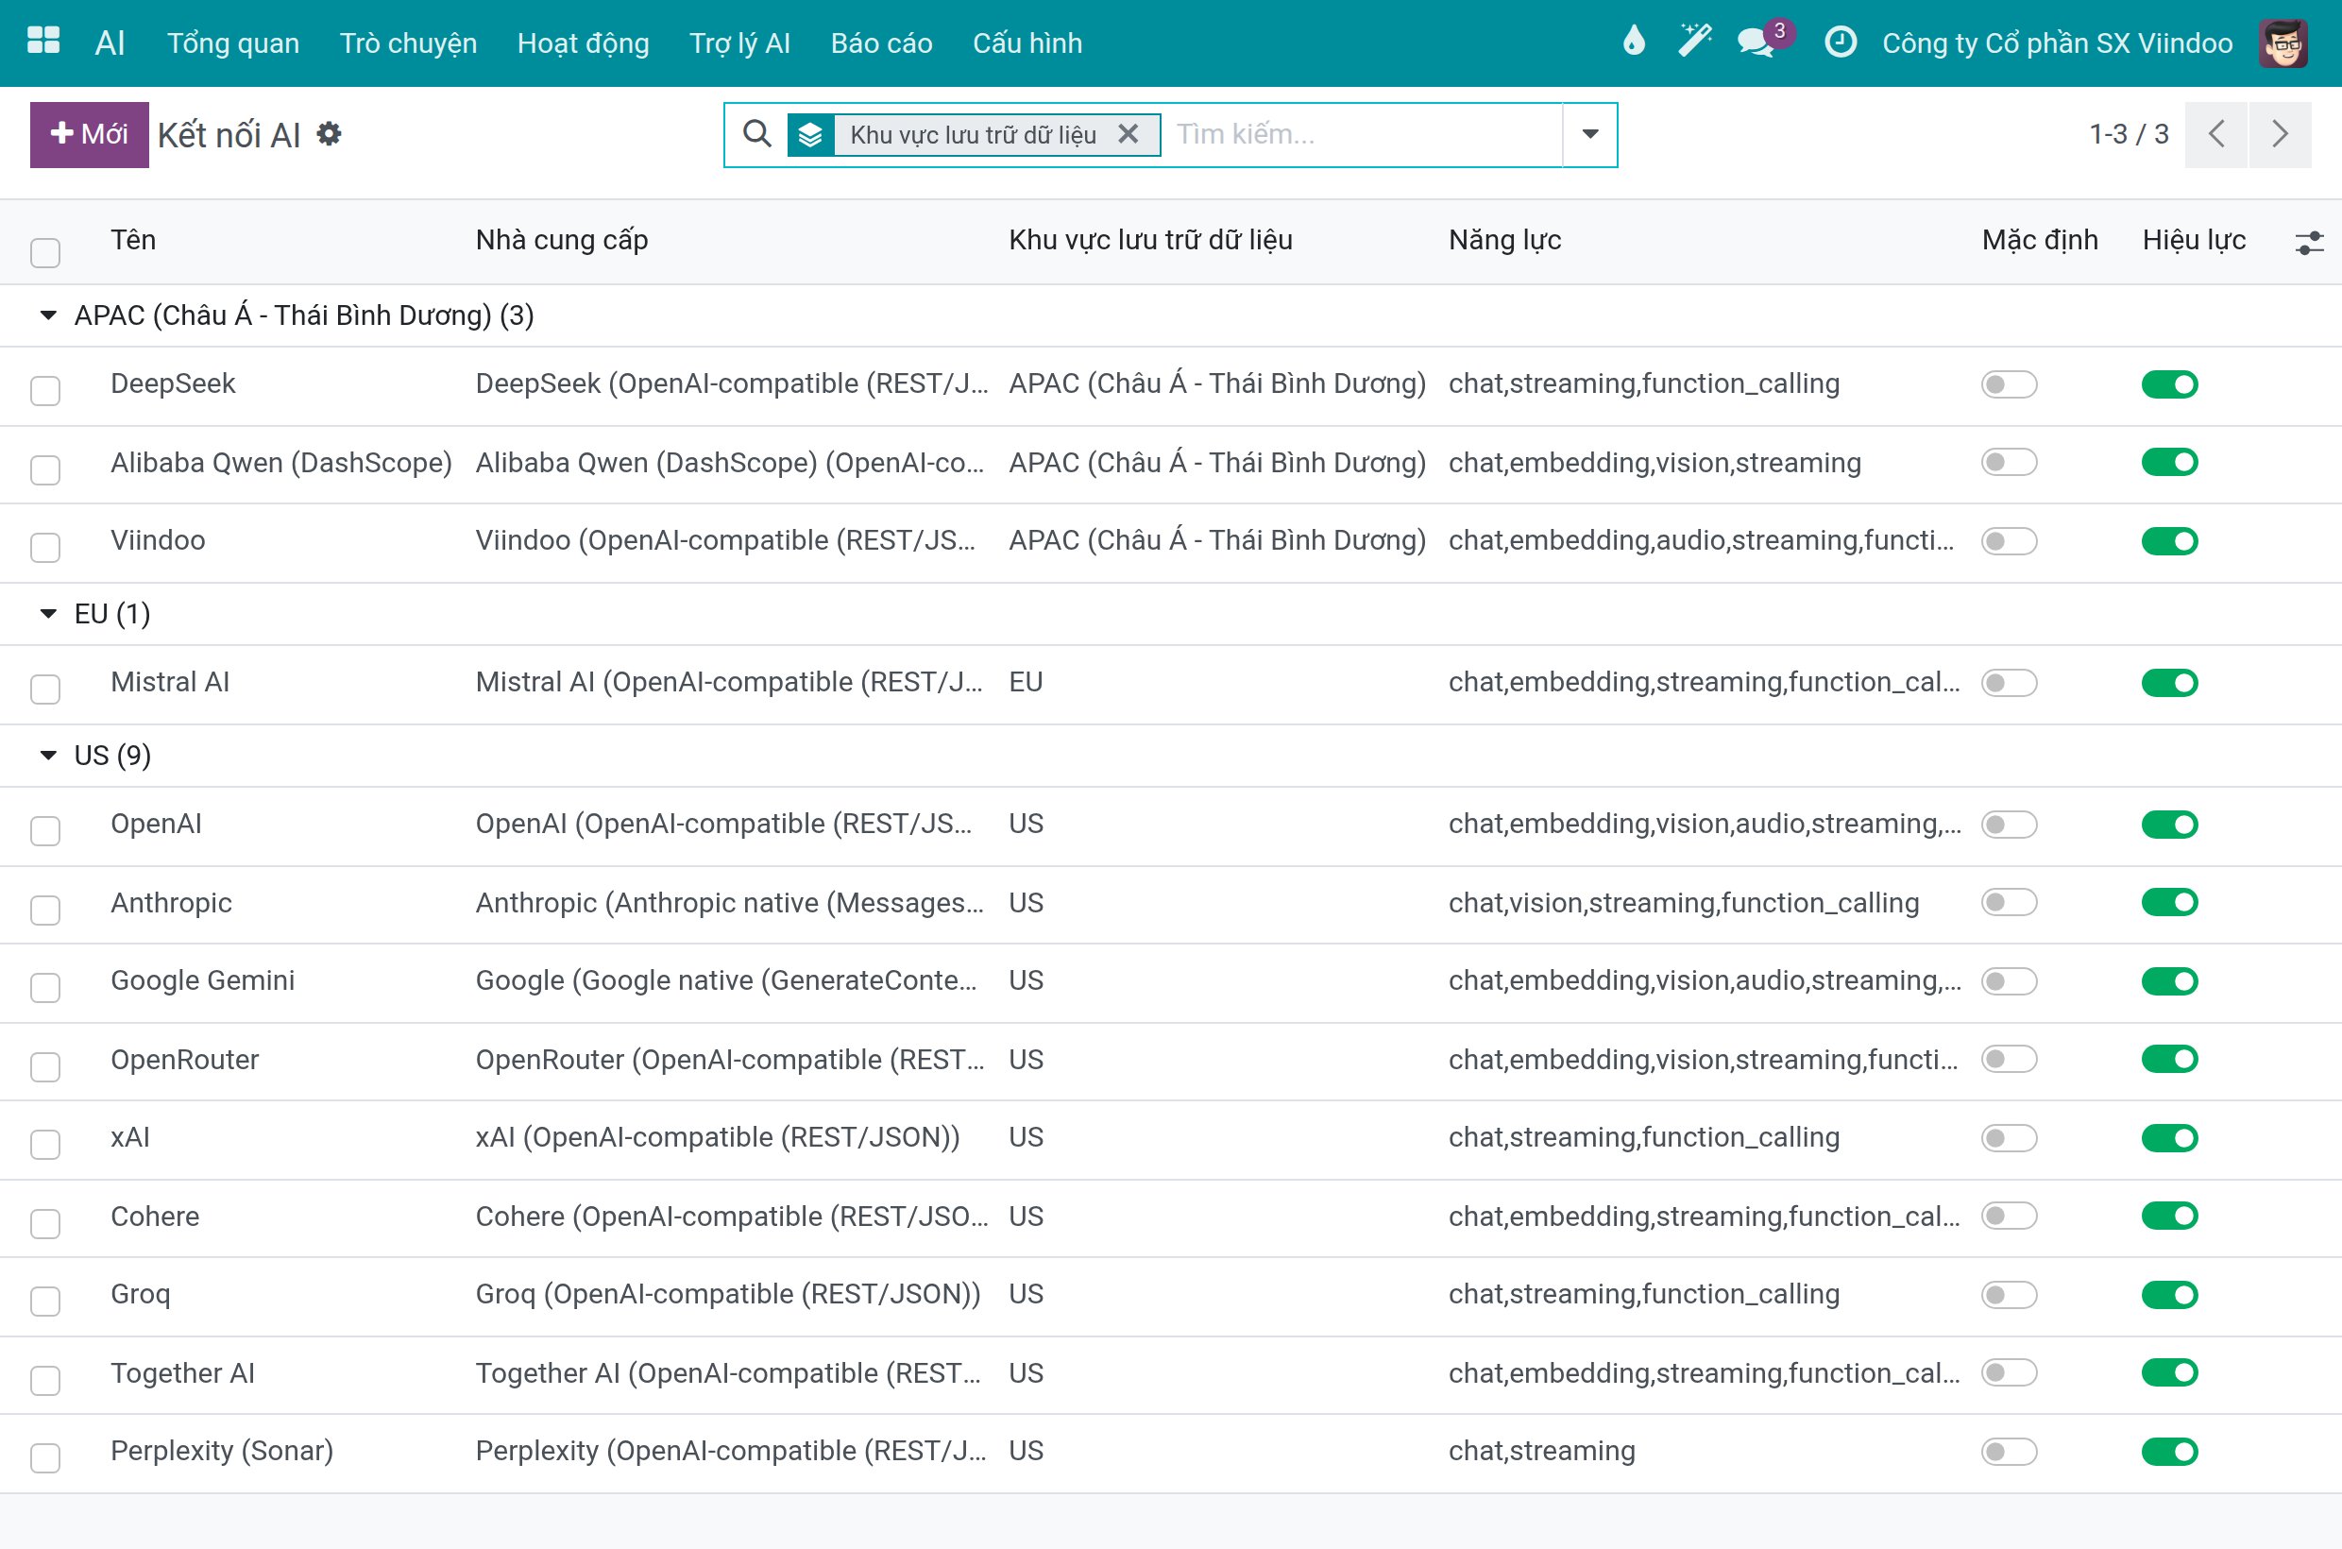Open the Trợ lý AI menu
2342x1549 pixels.
739,43
